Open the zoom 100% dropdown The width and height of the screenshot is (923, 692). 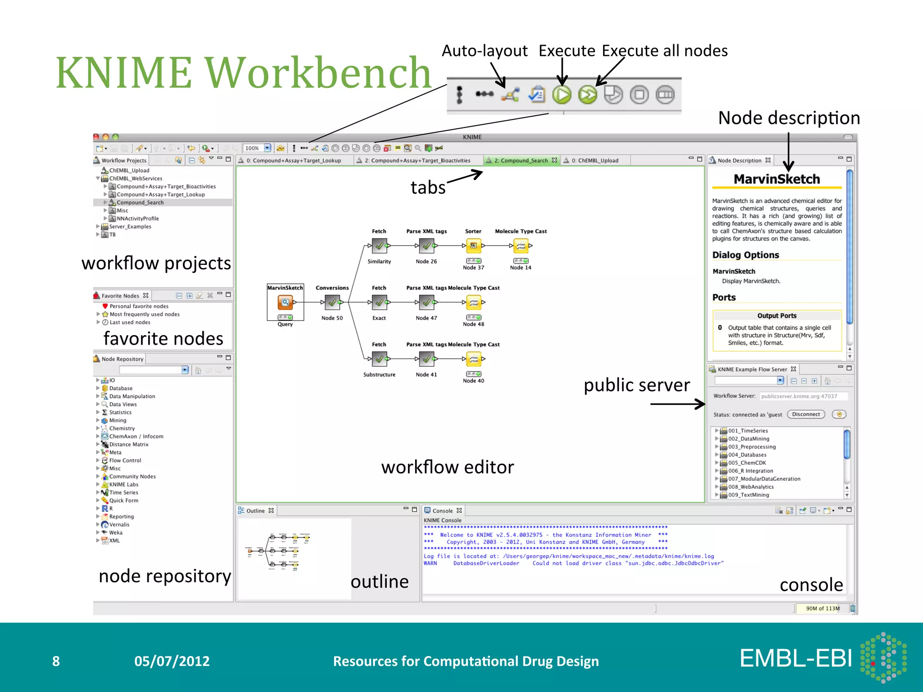(x=267, y=148)
